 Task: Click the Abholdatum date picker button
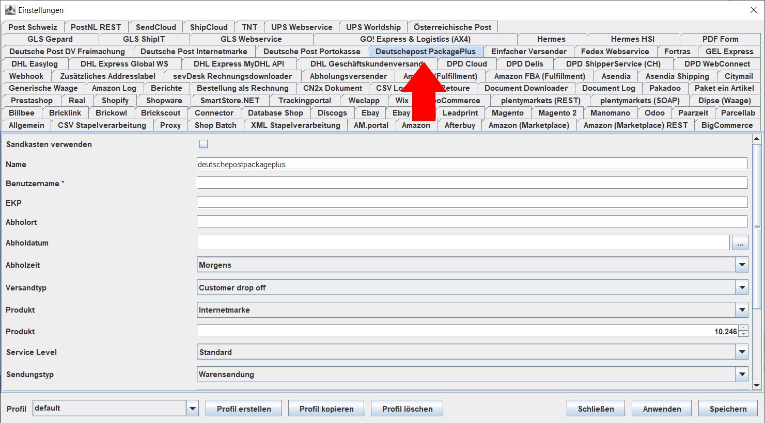coord(740,243)
